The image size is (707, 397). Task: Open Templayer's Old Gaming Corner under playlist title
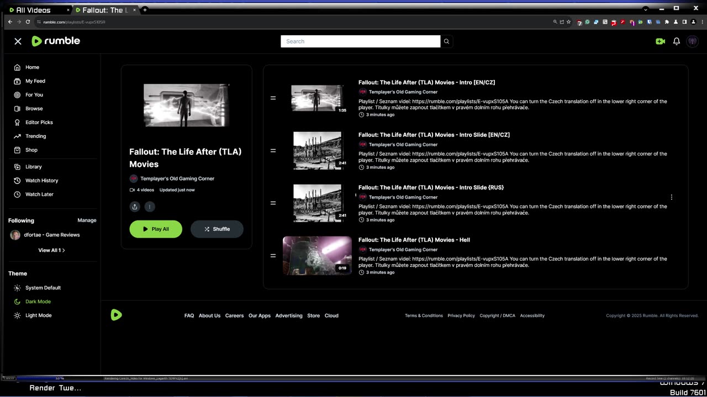pyautogui.click(x=177, y=179)
